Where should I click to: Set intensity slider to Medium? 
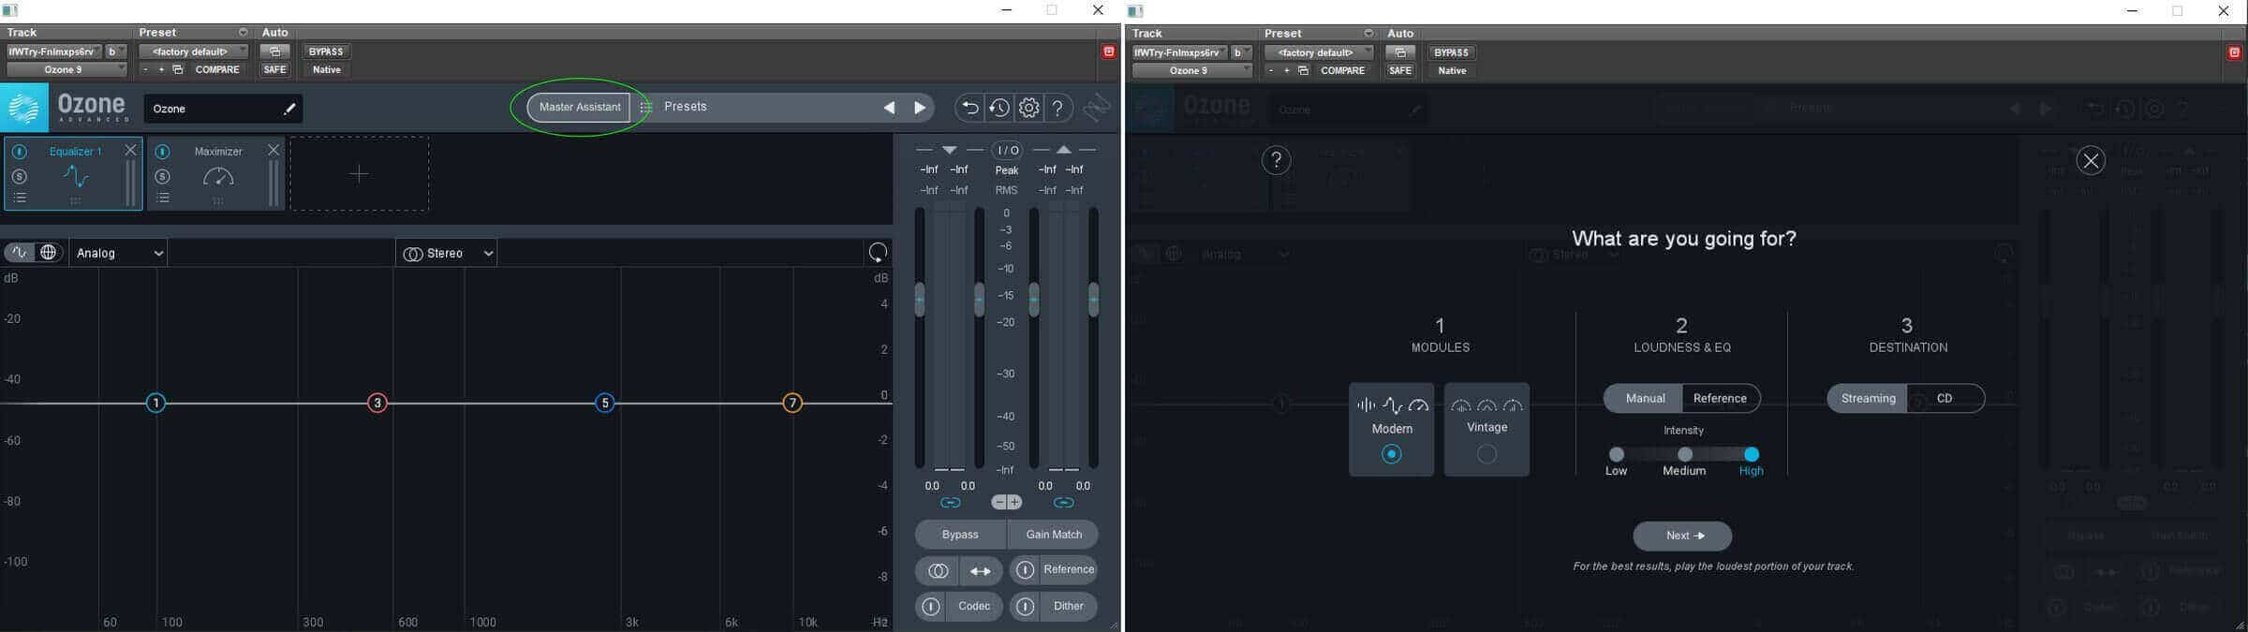[x=1684, y=454]
